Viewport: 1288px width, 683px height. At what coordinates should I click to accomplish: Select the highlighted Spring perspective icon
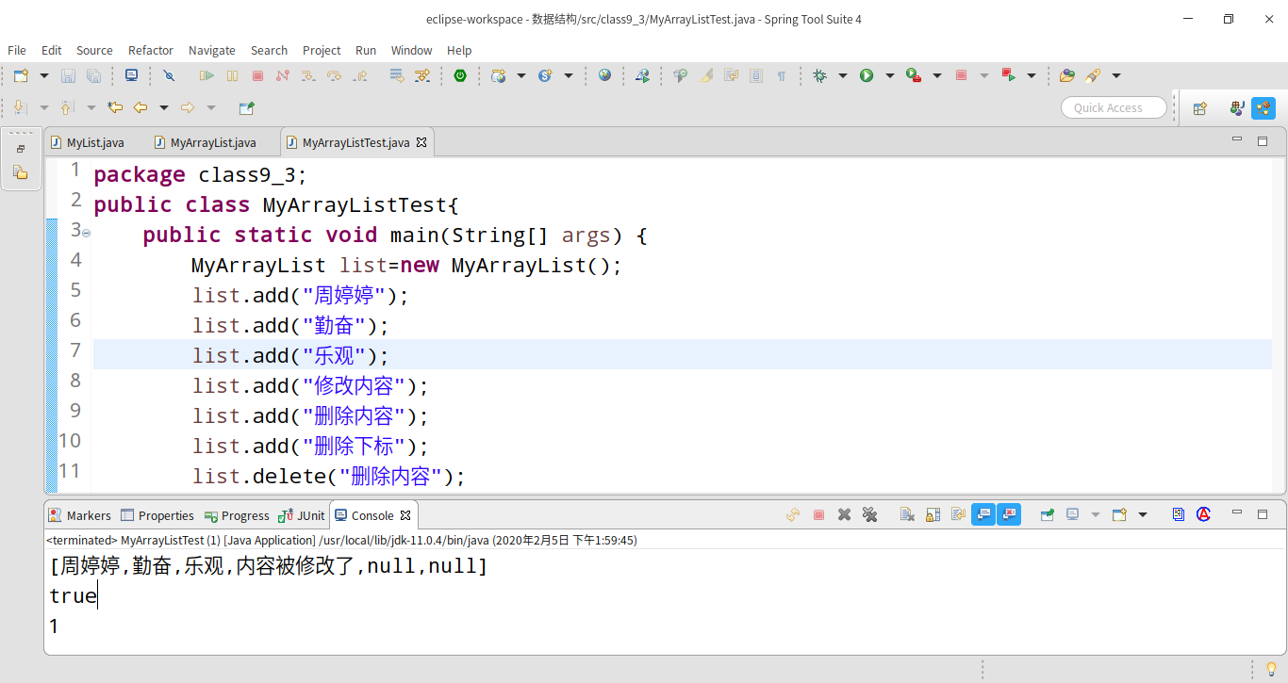pos(1263,108)
